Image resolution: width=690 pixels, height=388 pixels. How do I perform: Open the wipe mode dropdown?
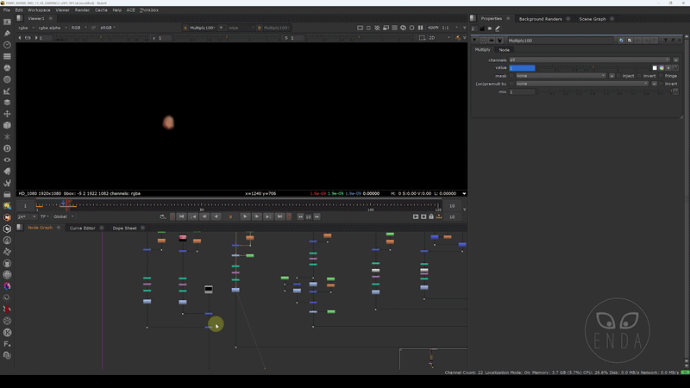pos(241,28)
